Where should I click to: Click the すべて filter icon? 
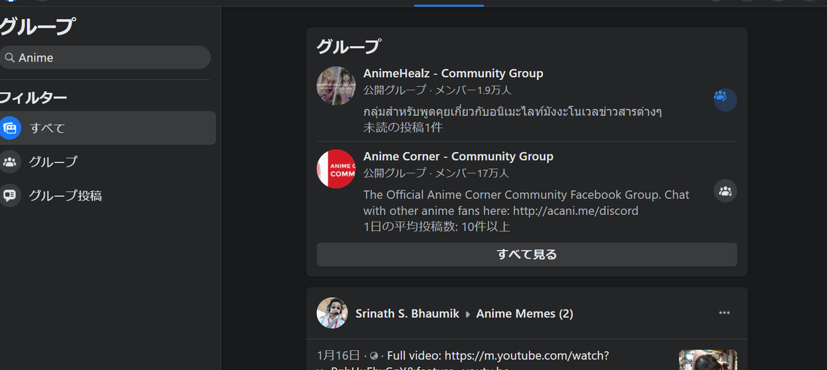tap(10, 128)
